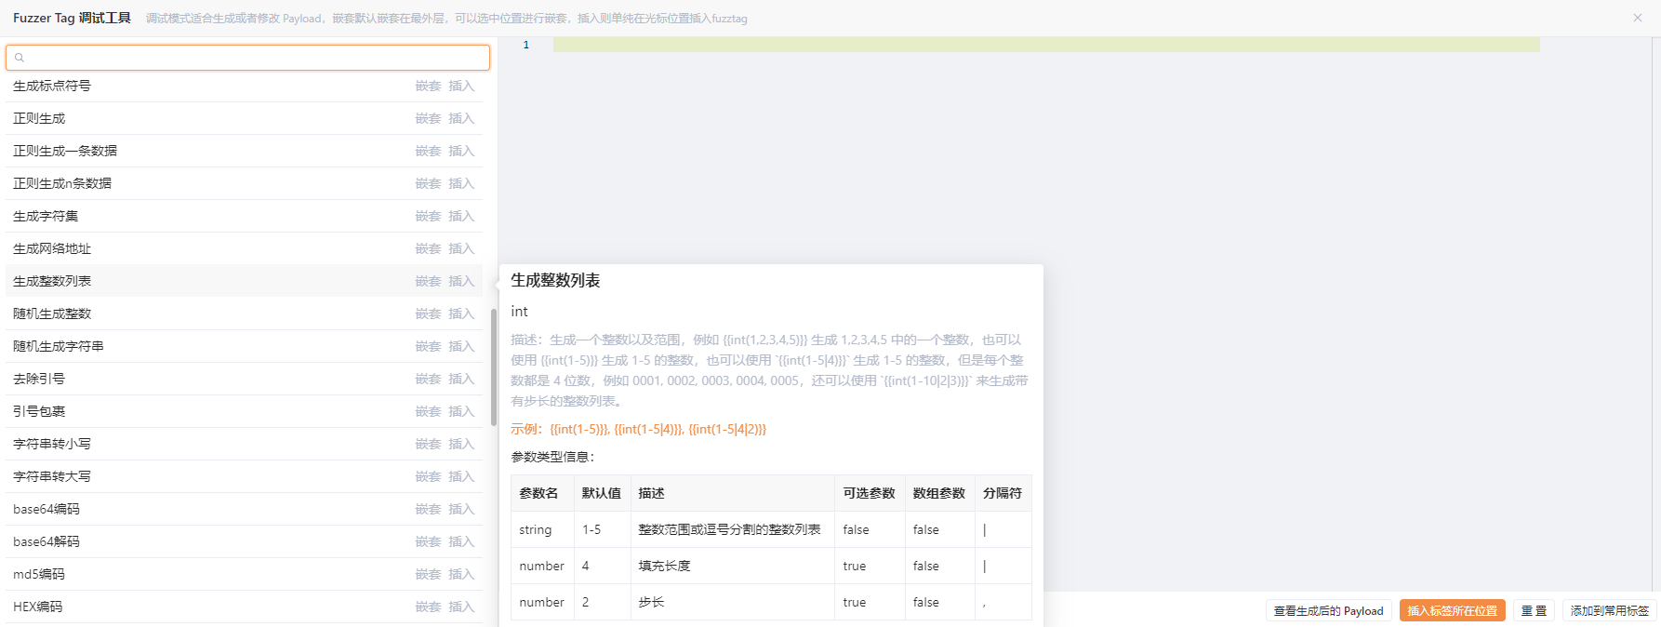
Task: Click the 重置 reset button
Action: (1534, 610)
